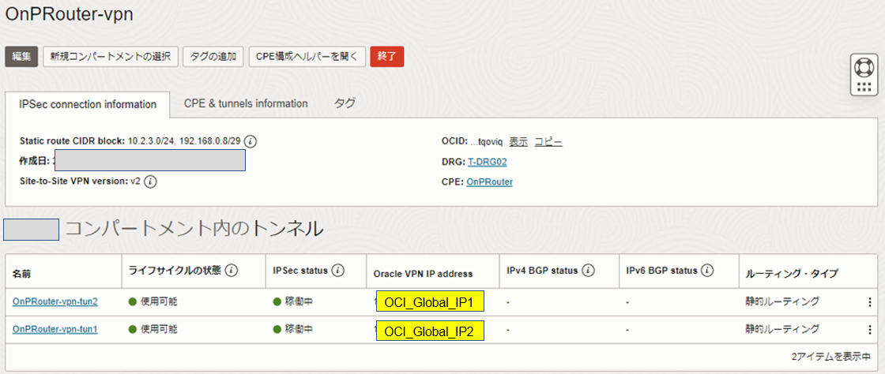The width and height of the screenshot is (885, 374).
Task: Open the T-DRG02 DRG link
Action: [487, 163]
